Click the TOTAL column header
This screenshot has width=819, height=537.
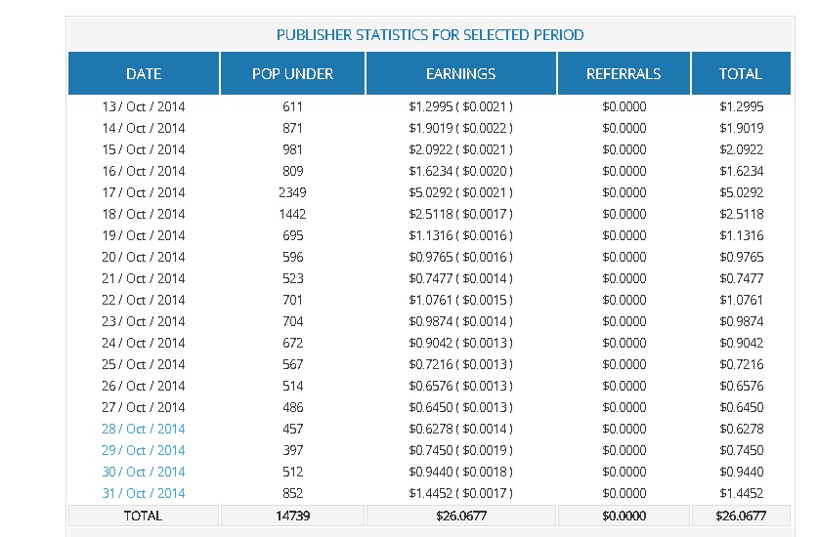point(741,74)
